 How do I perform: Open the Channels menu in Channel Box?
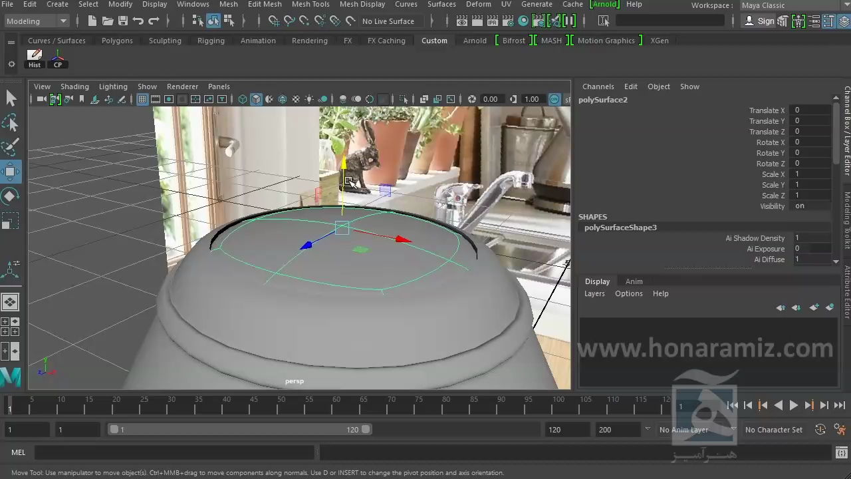tap(598, 86)
